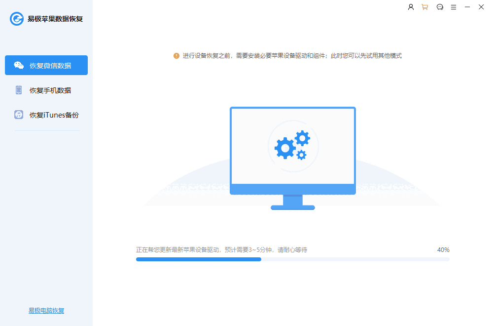Open the hamburger menu
The image size is (493, 326).
(454, 7)
